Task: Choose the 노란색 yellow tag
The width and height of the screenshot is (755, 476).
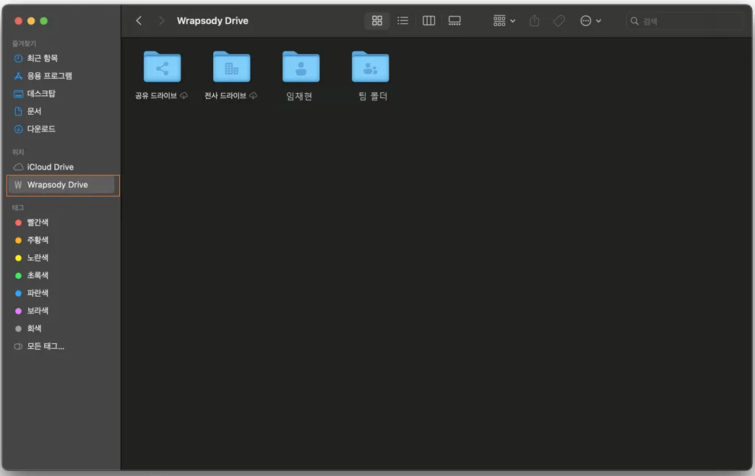Action: [61, 258]
